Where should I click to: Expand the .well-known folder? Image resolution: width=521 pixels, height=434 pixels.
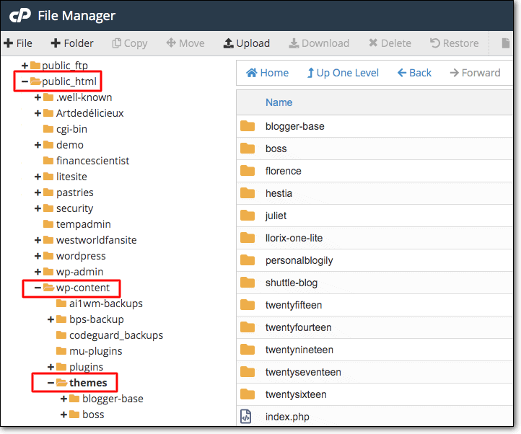[x=38, y=97]
